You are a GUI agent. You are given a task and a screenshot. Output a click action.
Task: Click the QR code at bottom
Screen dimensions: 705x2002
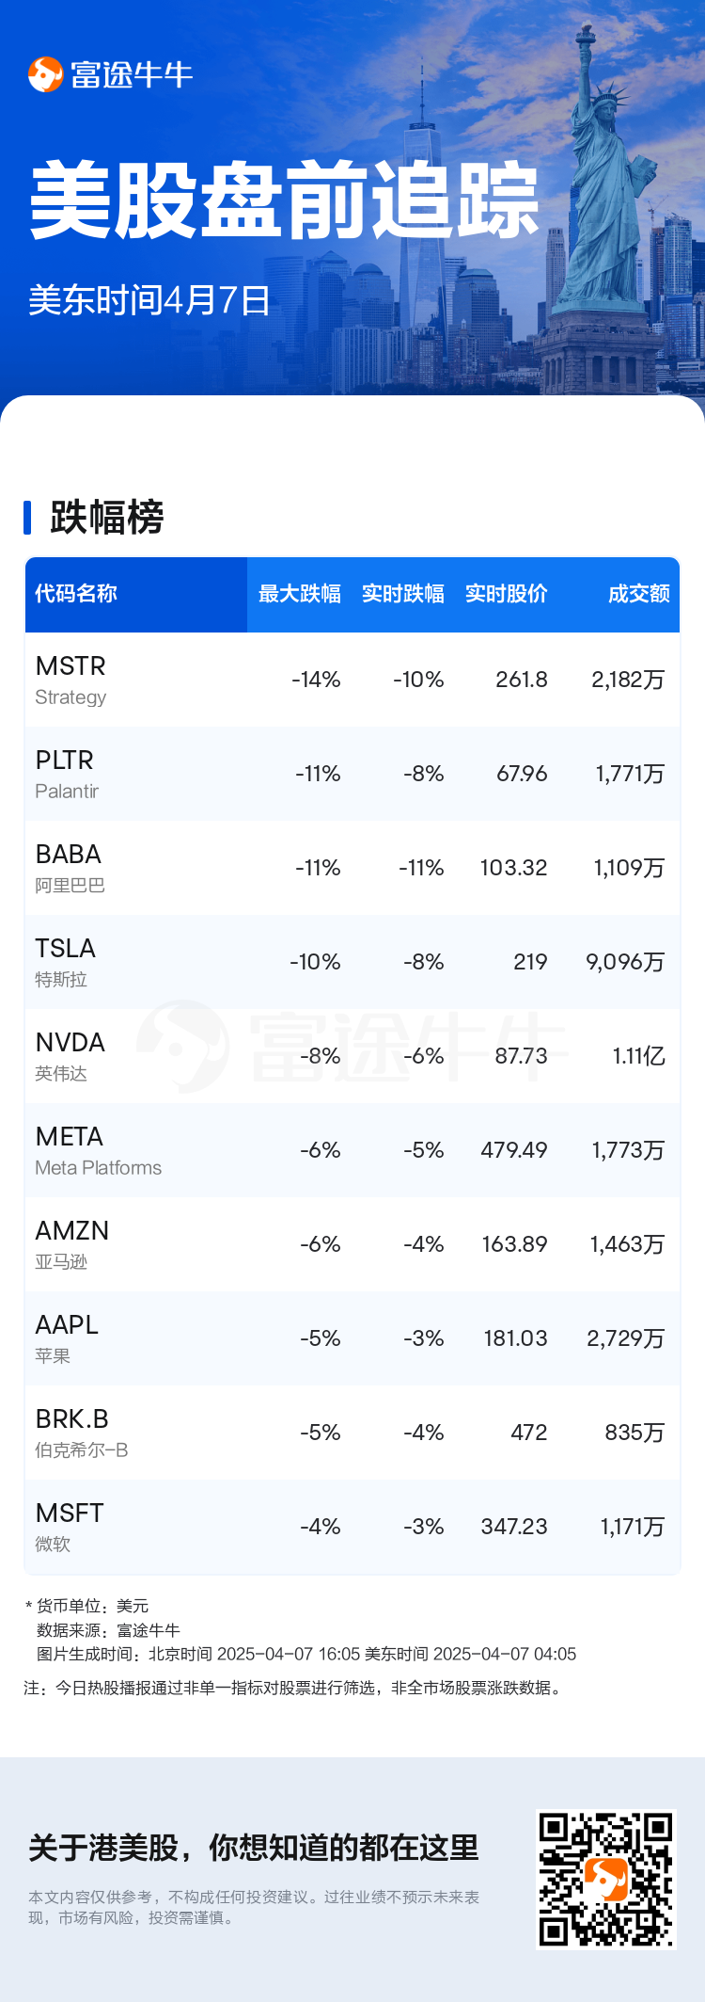pos(606,1878)
